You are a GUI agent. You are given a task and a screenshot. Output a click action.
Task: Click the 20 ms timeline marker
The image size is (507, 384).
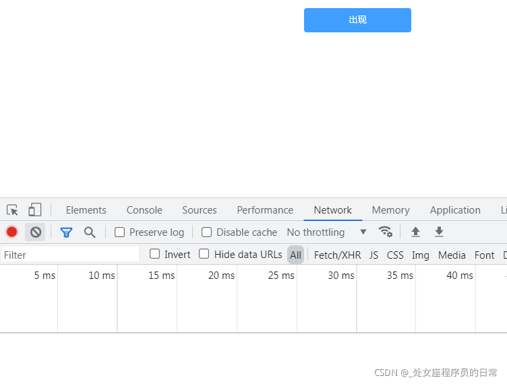(x=221, y=276)
